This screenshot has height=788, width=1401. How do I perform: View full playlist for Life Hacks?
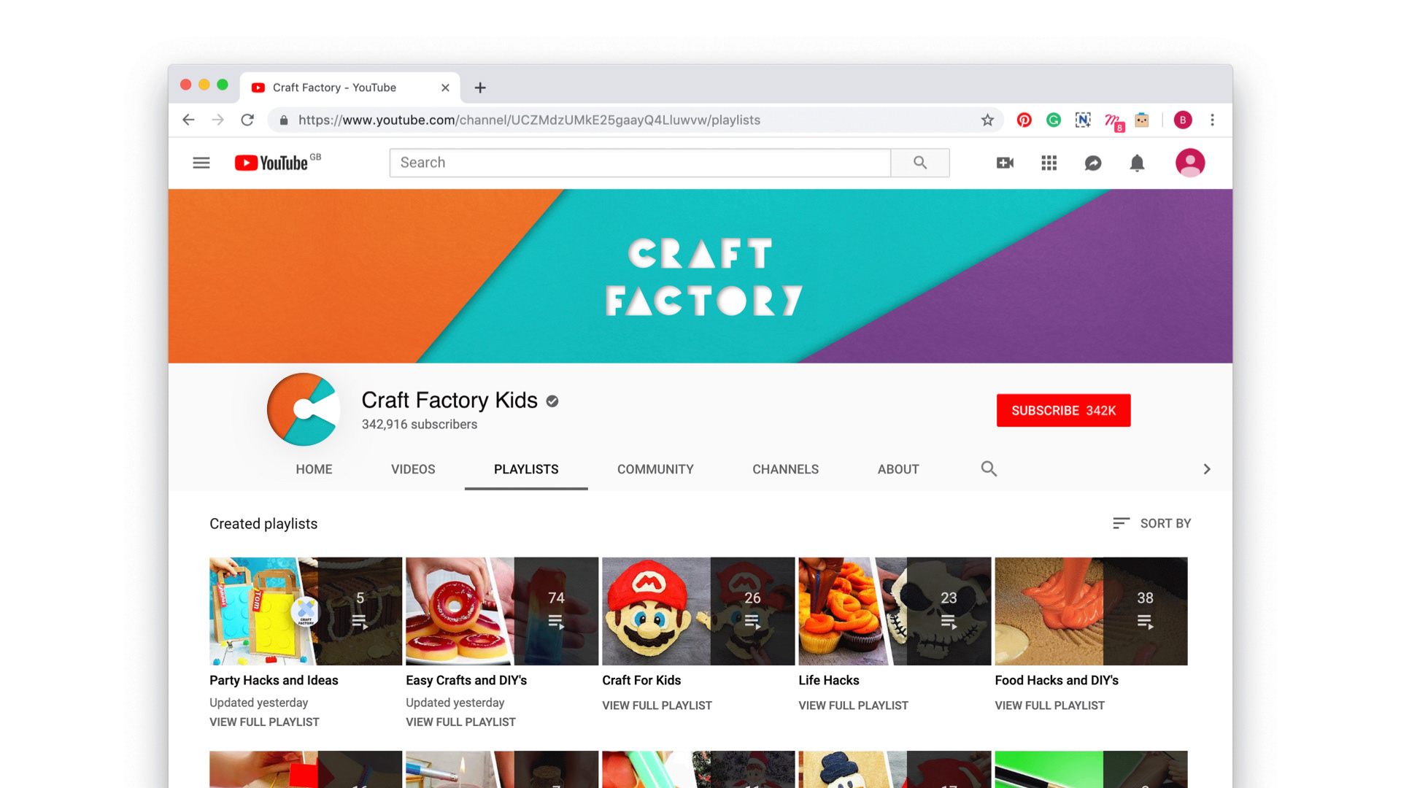coord(853,706)
